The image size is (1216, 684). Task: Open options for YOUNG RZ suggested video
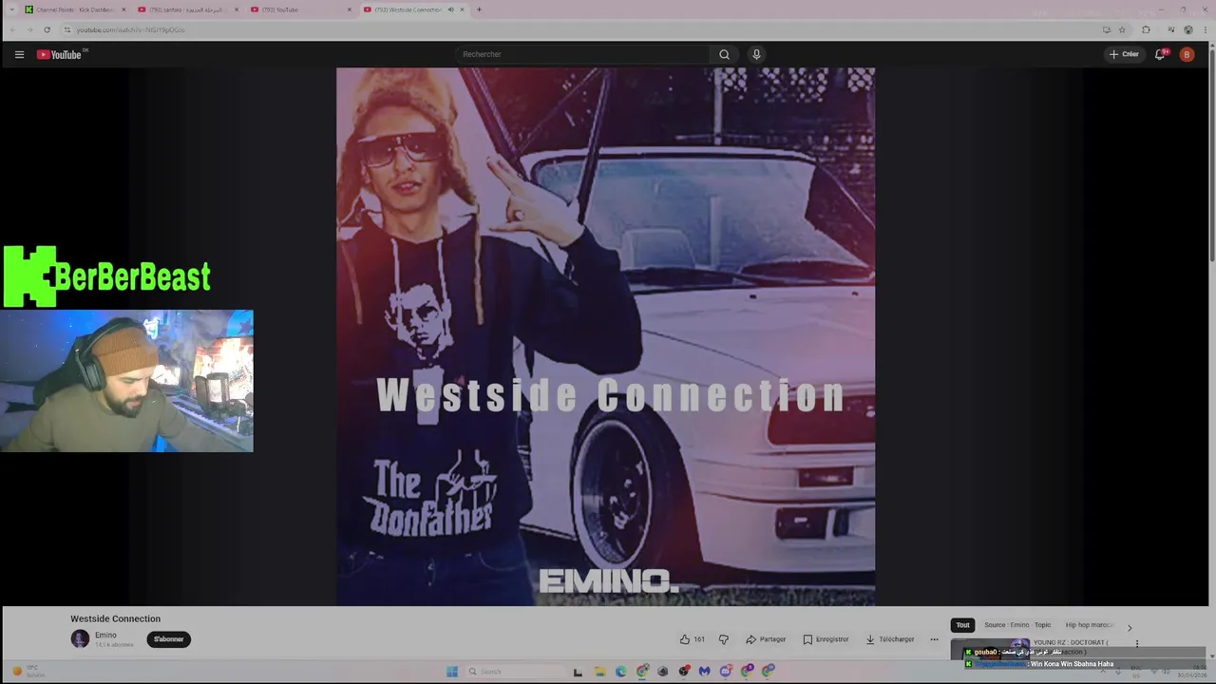1136,643
